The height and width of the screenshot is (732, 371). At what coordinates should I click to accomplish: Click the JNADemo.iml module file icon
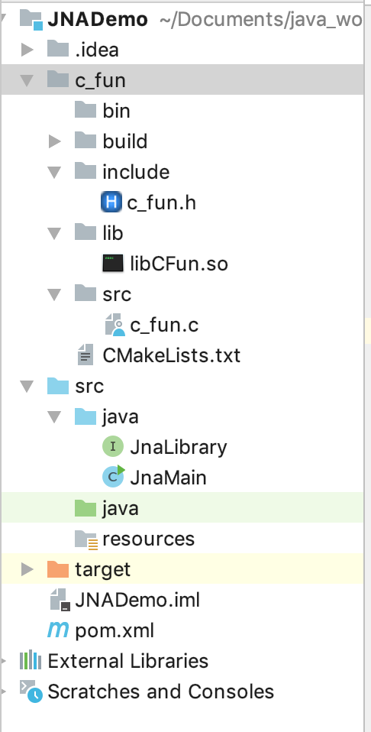click(60, 599)
